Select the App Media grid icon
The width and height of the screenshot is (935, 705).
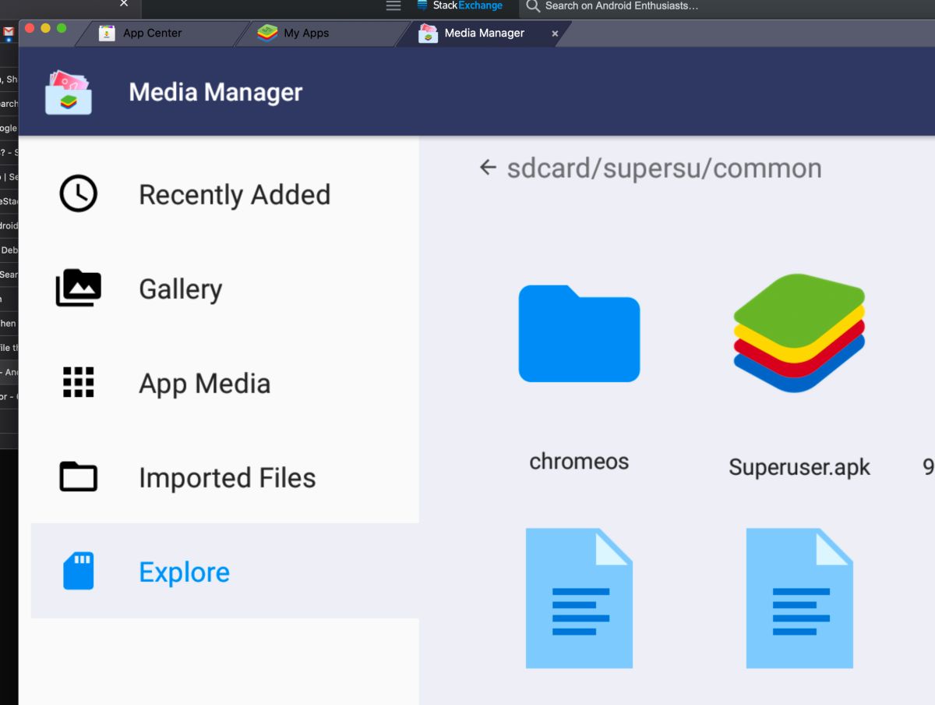[79, 382]
